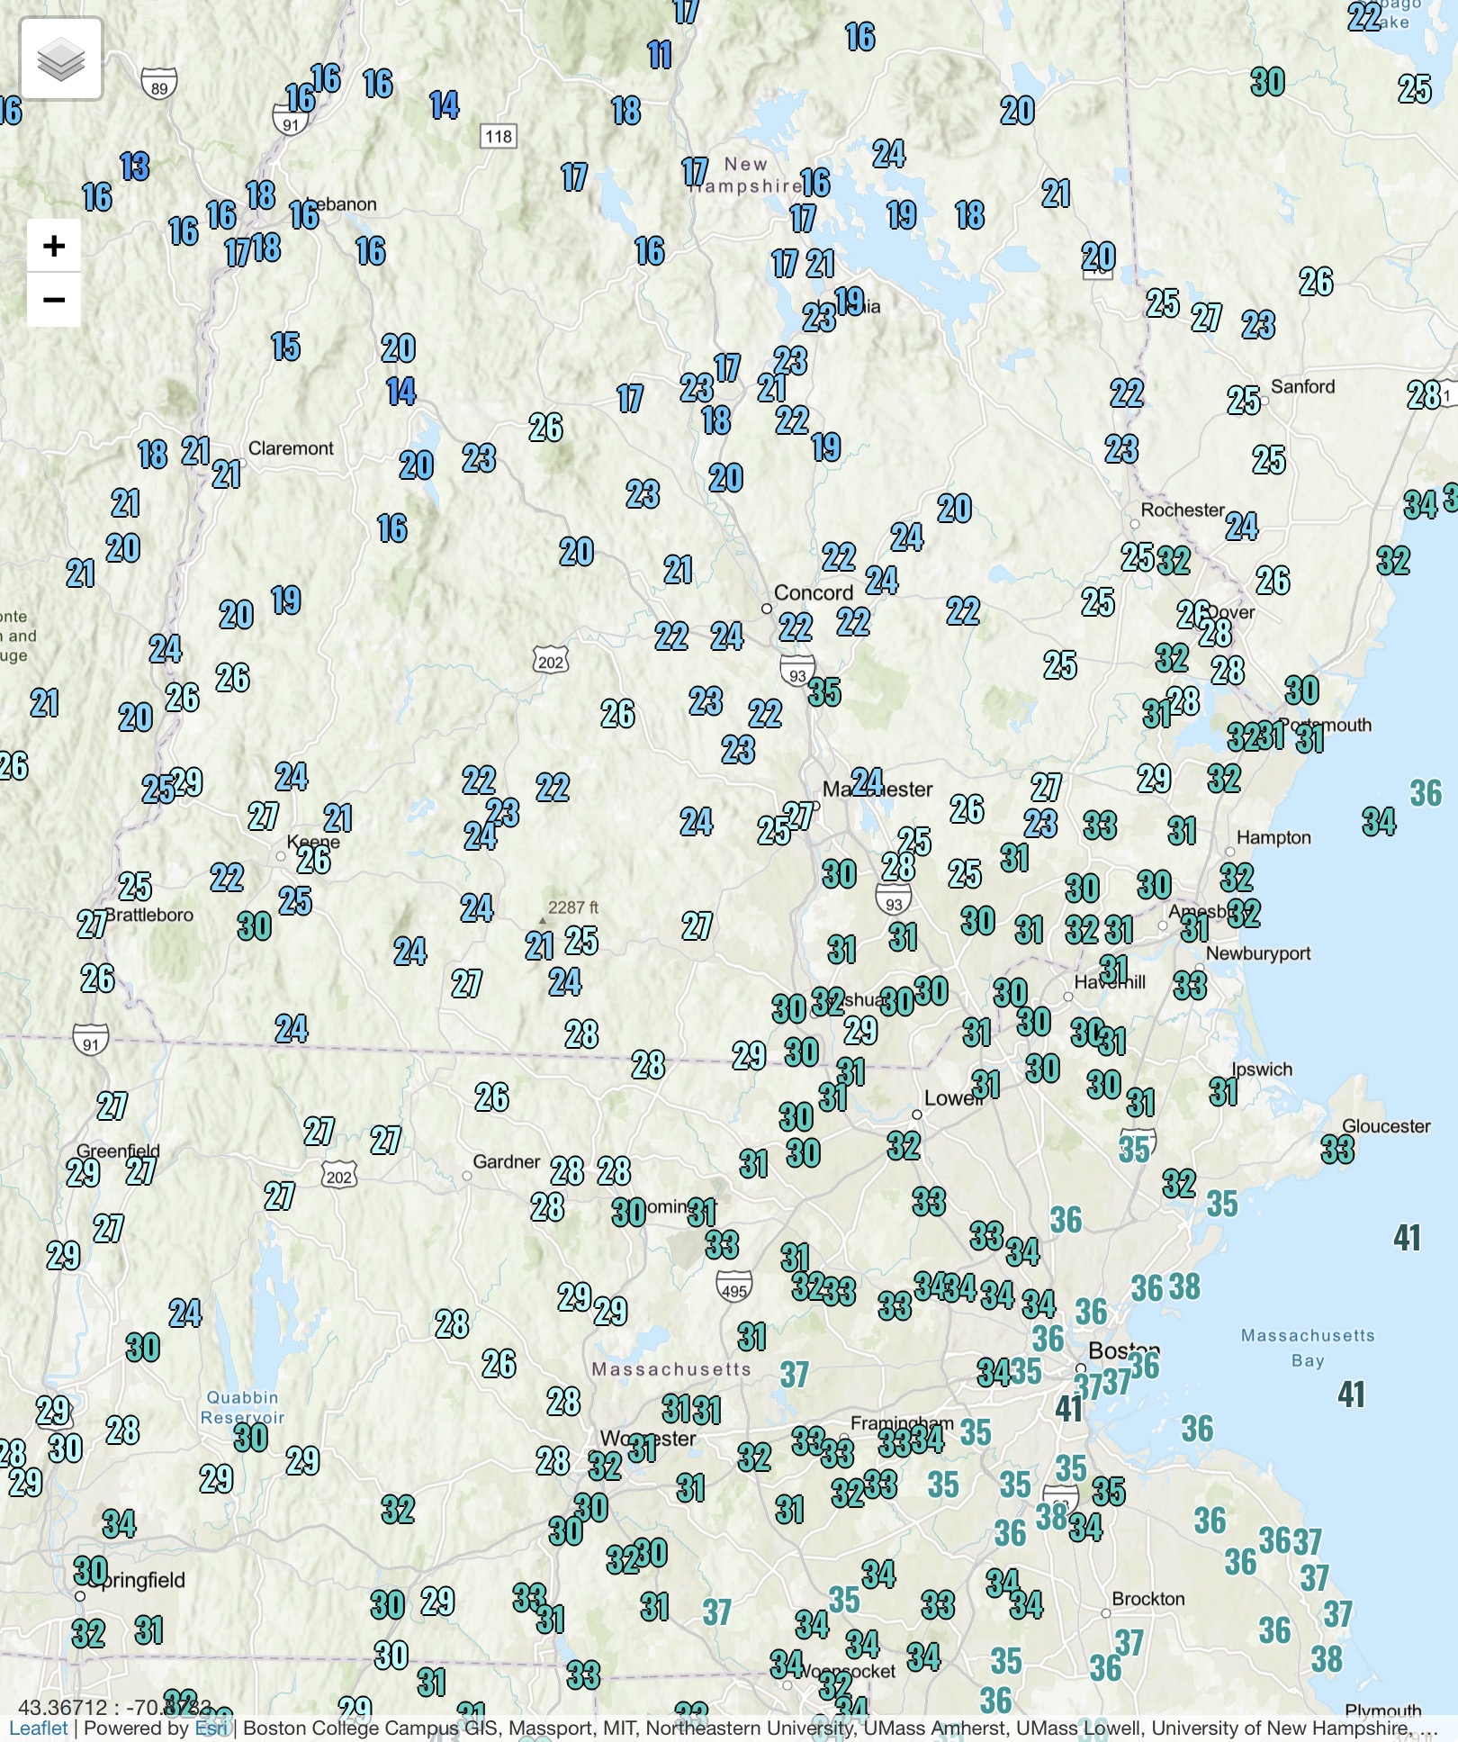Screen dimensions: 1458x1742
Task: Select the 15 degree temperature marker
Action: (285, 347)
